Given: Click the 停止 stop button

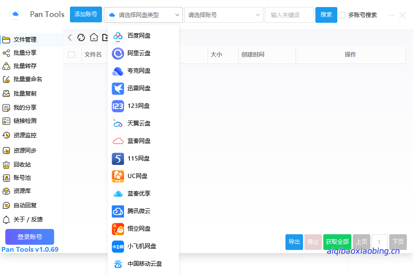Looking at the screenshot, I should pyautogui.click(x=313, y=242).
